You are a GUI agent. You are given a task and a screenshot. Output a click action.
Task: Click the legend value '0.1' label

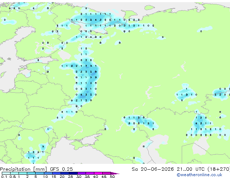pos(4,177)
